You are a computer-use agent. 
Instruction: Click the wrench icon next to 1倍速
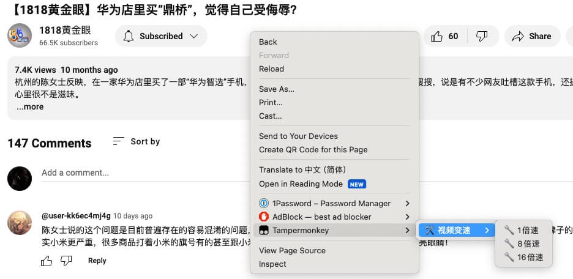pyautogui.click(x=509, y=230)
